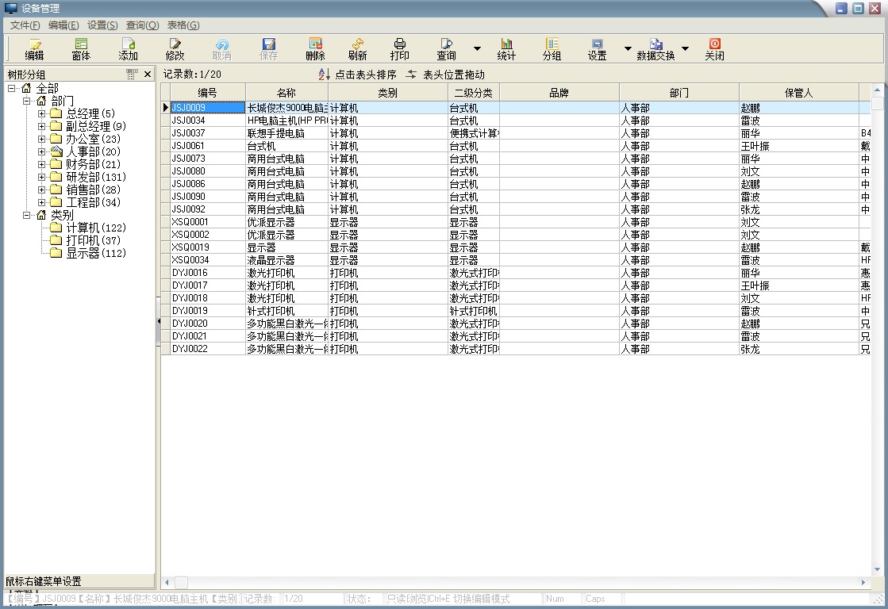Click the 查询 search icon
The height and width of the screenshot is (609, 888).
(x=446, y=49)
